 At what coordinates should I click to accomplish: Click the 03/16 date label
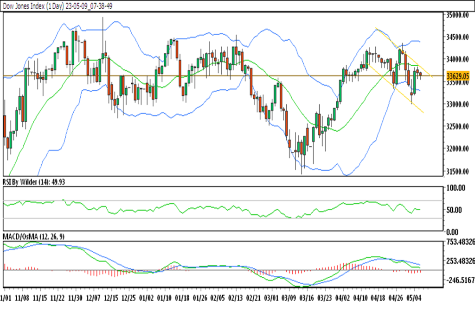click(x=307, y=298)
